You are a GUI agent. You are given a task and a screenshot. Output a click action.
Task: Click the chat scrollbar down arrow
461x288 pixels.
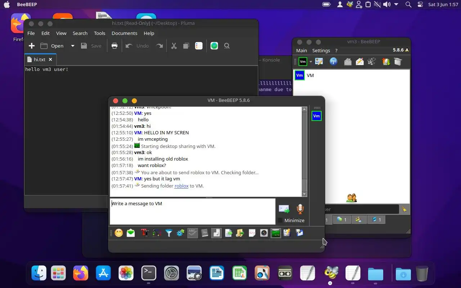point(304,194)
